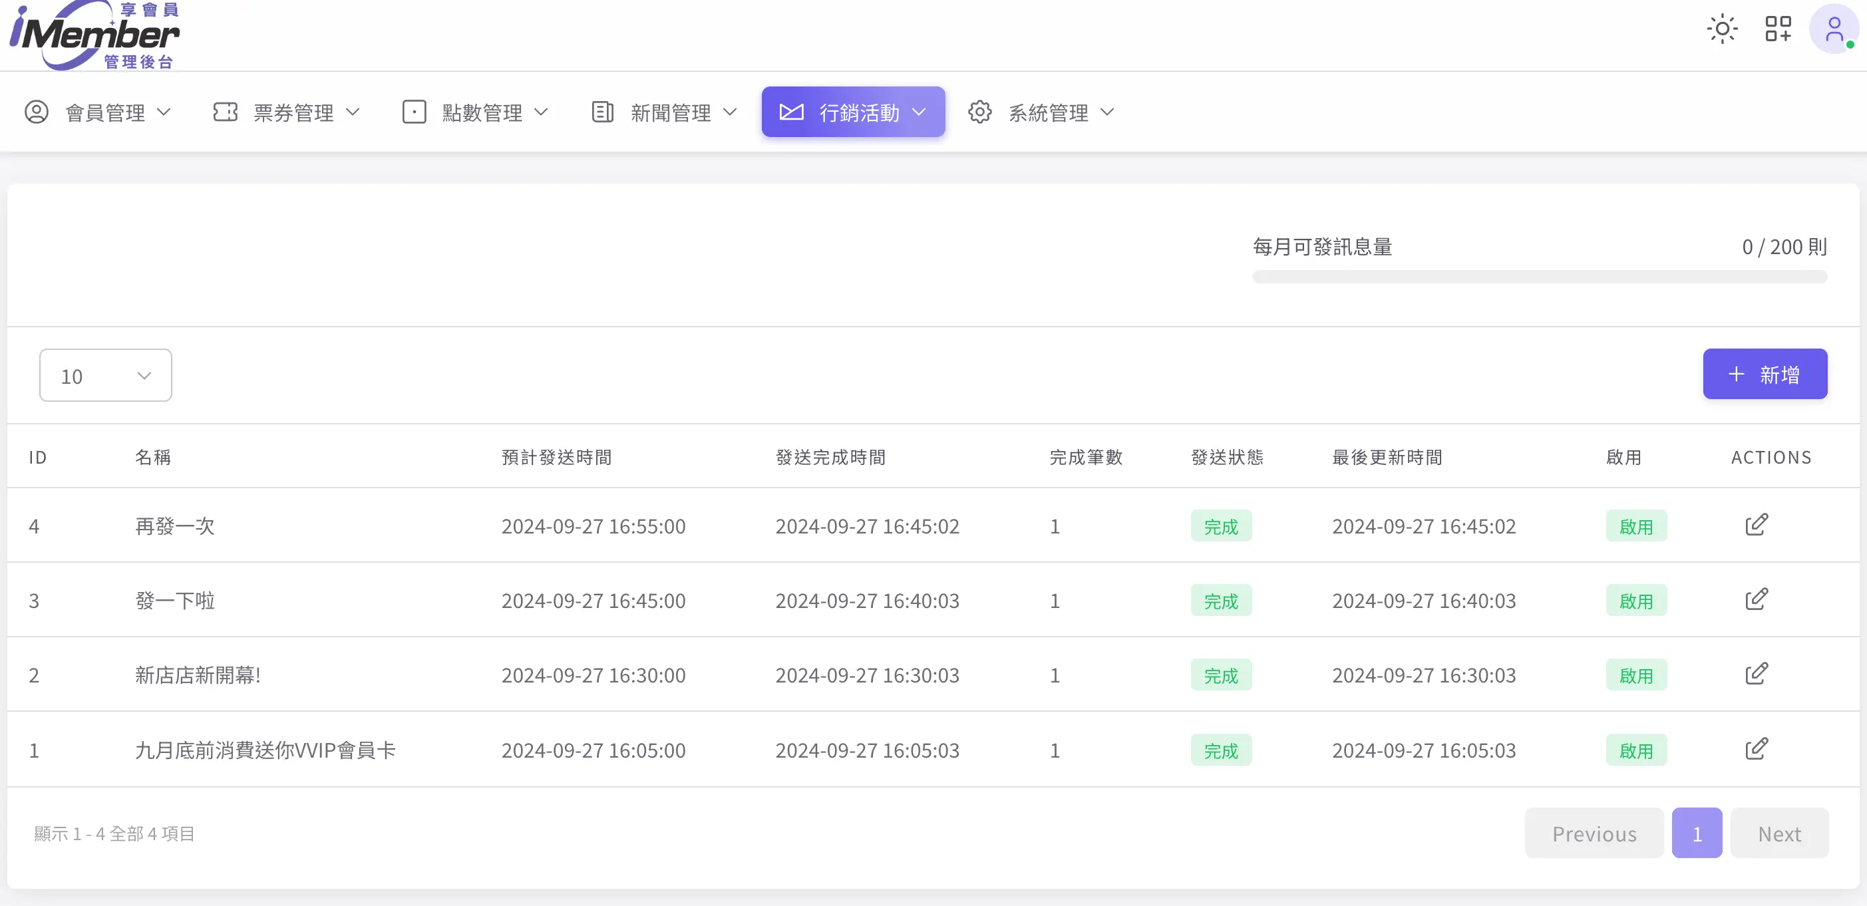
Task: Open the 新聞管理 news icon
Action: 601,112
